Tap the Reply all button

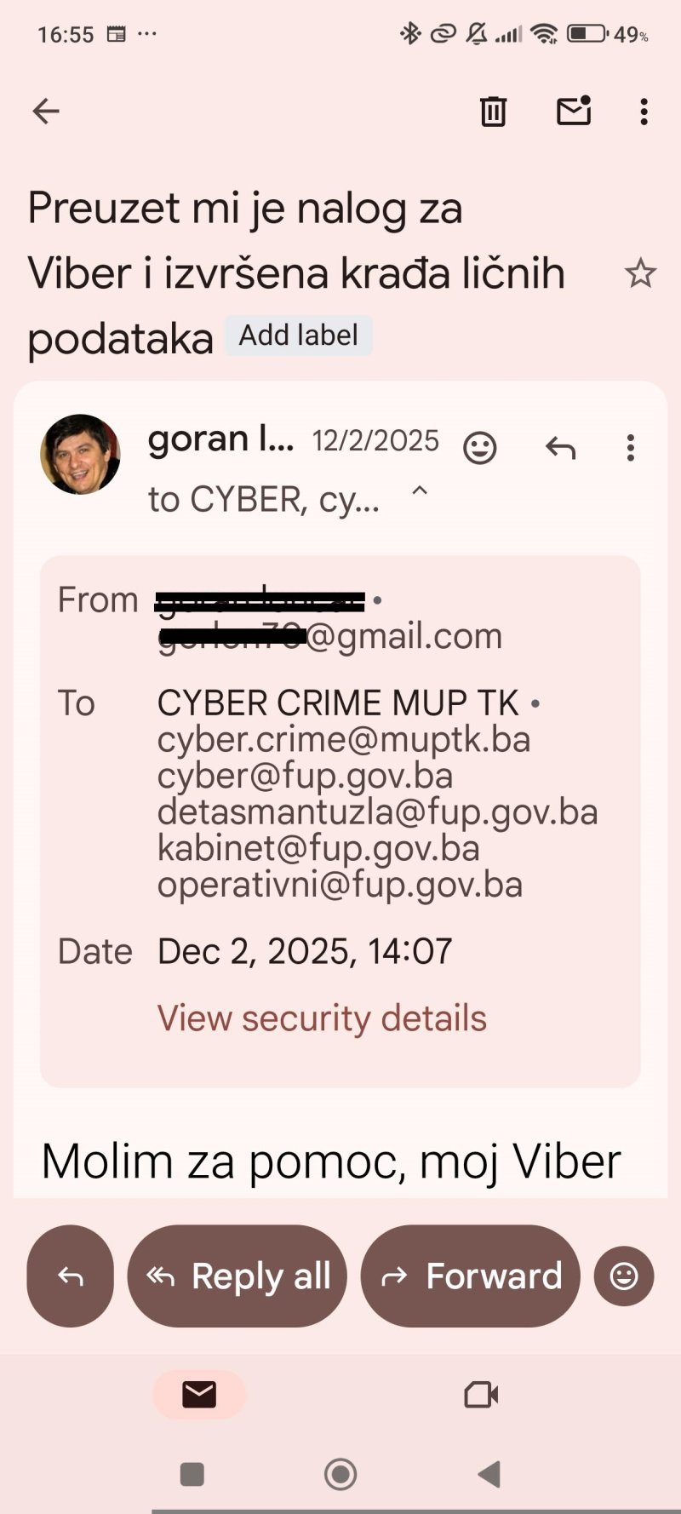pos(237,1276)
